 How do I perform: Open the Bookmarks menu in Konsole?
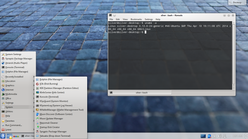(136, 19)
